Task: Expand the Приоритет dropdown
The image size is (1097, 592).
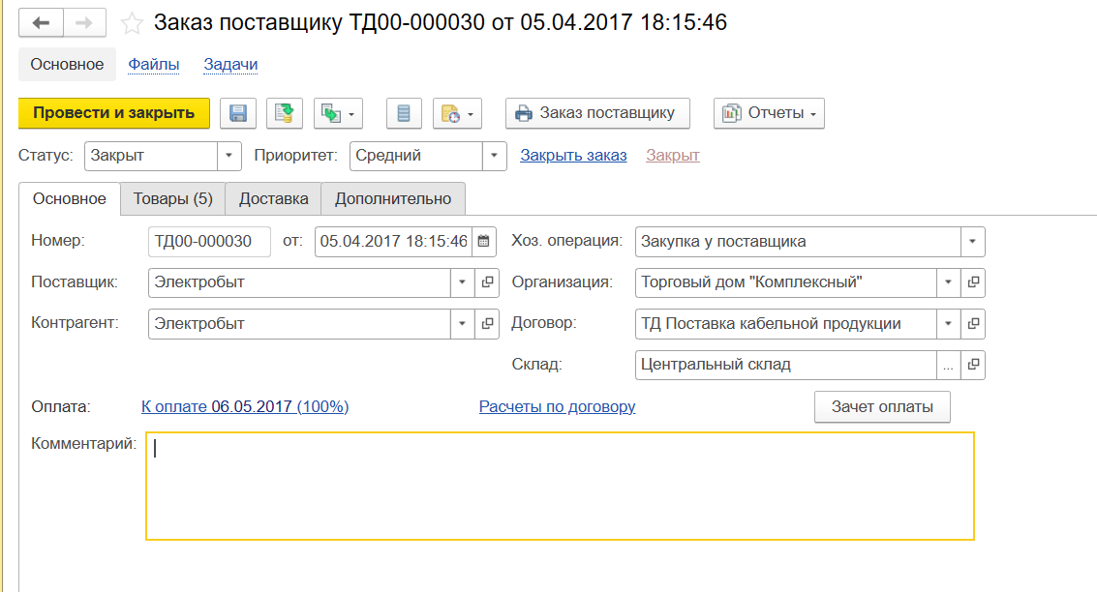Action: [x=494, y=156]
